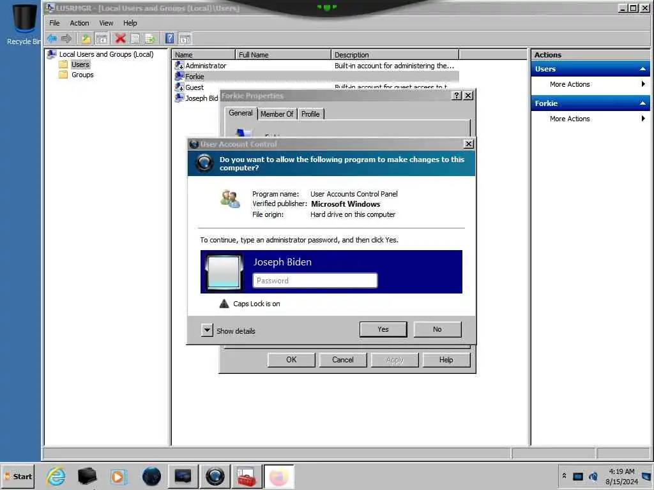Select the Users folder in tree
The height and width of the screenshot is (490, 654).
click(x=80, y=64)
